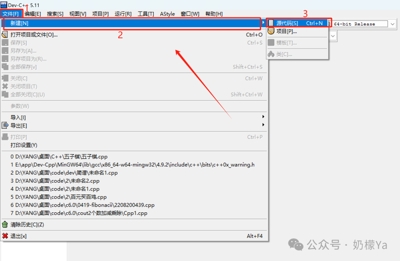Viewport: 400px width, 261px height.
Task: Select 退出[x] to exit
Action: (134, 236)
